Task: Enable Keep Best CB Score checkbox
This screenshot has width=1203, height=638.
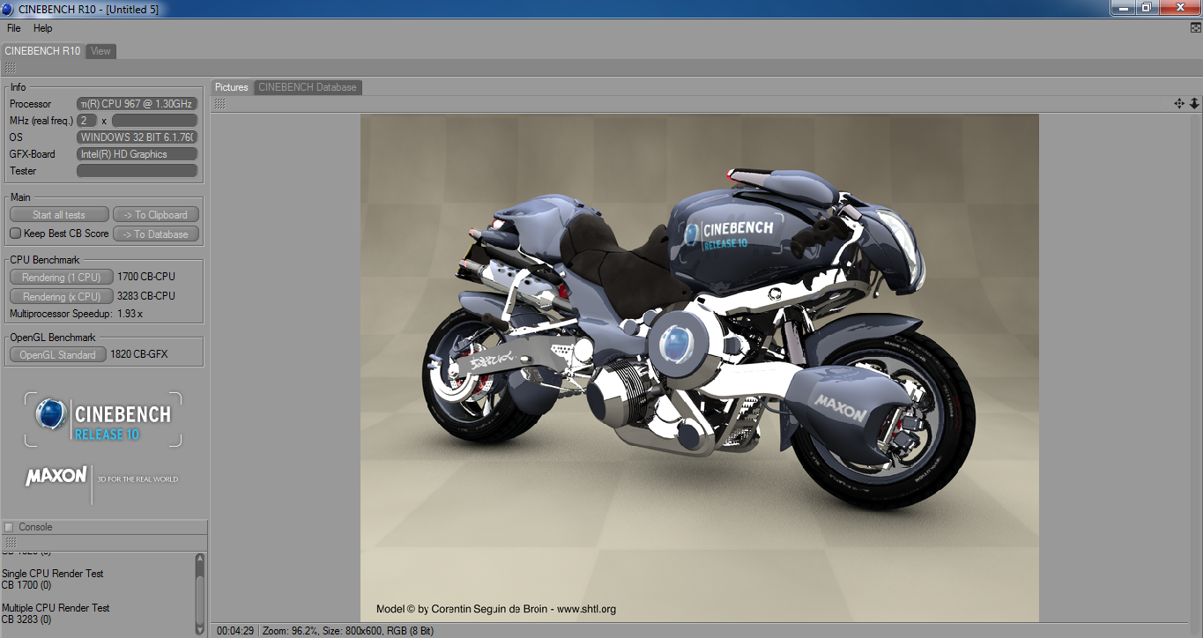Action: point(15,234)
